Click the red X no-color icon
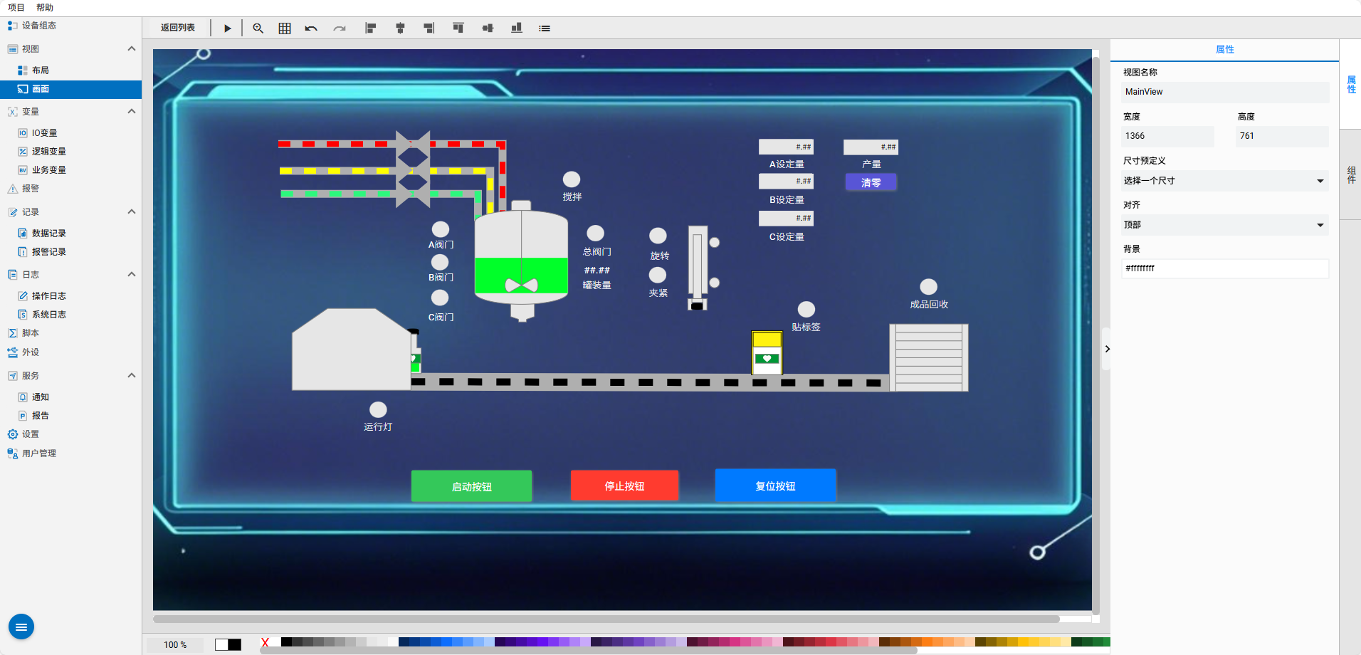Image resolution: width=1361 pixels, height=655 pixels. tap(265, 643)
